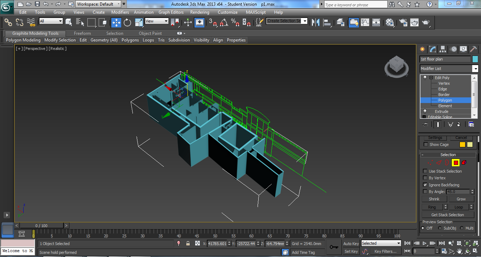This screenshot has width=481, height=257.
Task: Open the key filter 'Selected' dropdown
Action: click(381, 243)
